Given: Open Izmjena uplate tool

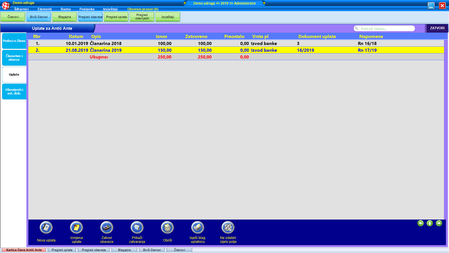Looking at the screenshot, I should (76, 227).
